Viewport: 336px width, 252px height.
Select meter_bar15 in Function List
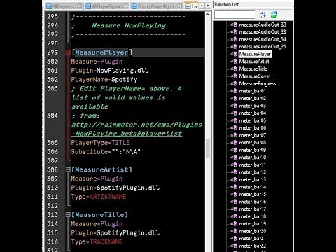coord(252,195)
